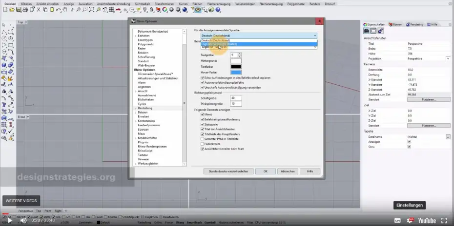This screenshot has width=454, height=226.
Task: Click the padlock lock icon in the toolbar
Action: [151, 10]
